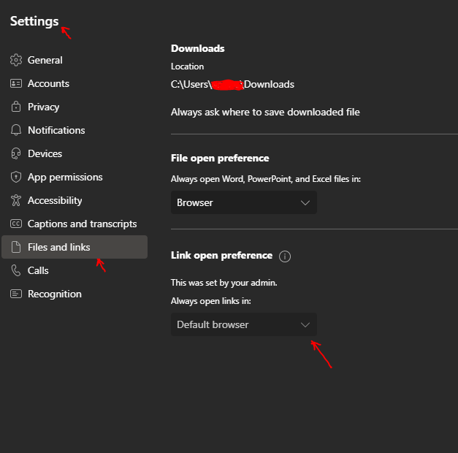Click the Devices headset icon
458x453 pixels.
coord(16,153)
